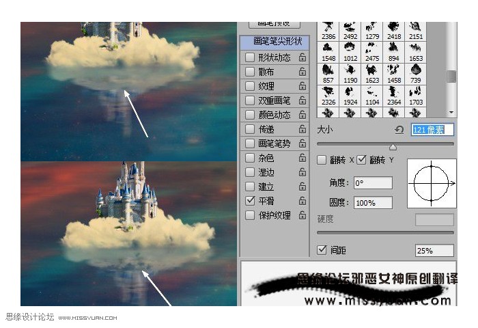Enable 纹理 texture checkbox

250,86
